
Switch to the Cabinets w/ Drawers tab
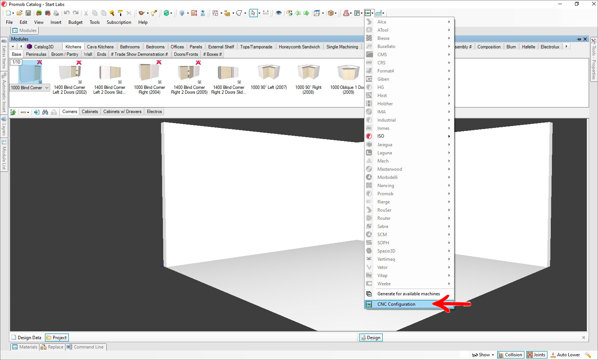(x=122, y=112)
